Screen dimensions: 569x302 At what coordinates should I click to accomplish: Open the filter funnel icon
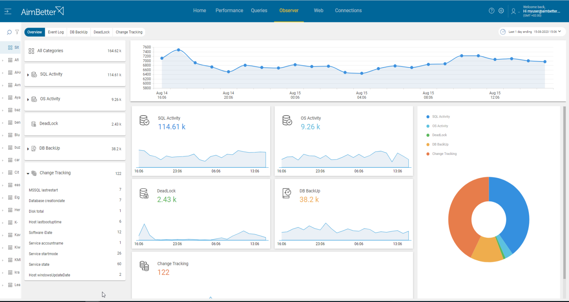coord(17,32)
